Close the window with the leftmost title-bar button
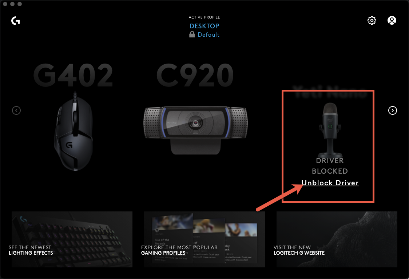This screenshot has width=409, height=279. pyautogui.click(x=5, y=4)
